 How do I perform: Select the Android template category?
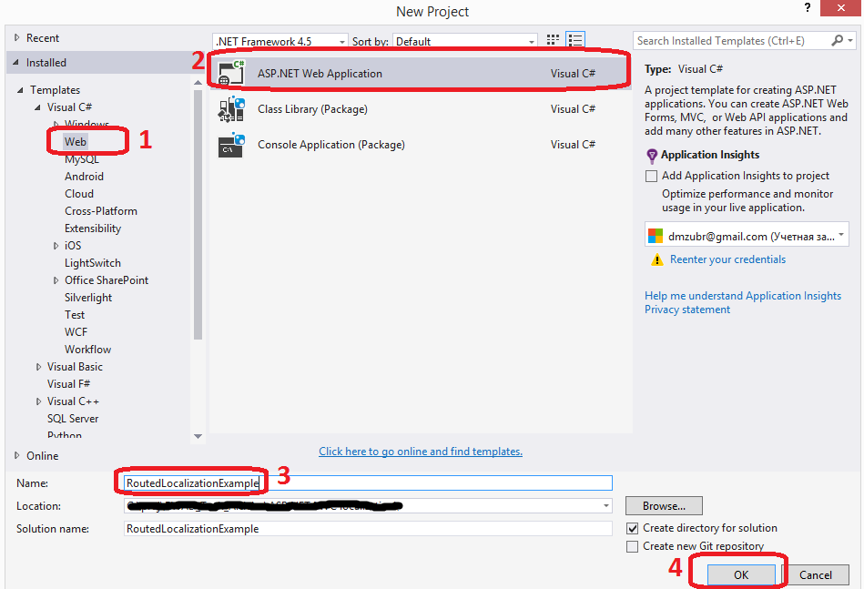[x=84, y=177]
